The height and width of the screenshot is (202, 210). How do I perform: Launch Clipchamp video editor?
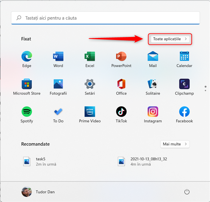coord(184,87)
